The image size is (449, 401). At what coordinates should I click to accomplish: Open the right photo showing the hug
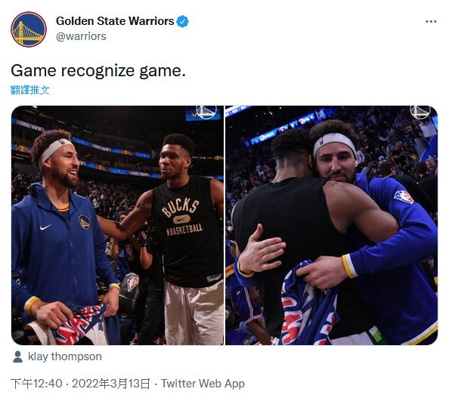[332, 225]
